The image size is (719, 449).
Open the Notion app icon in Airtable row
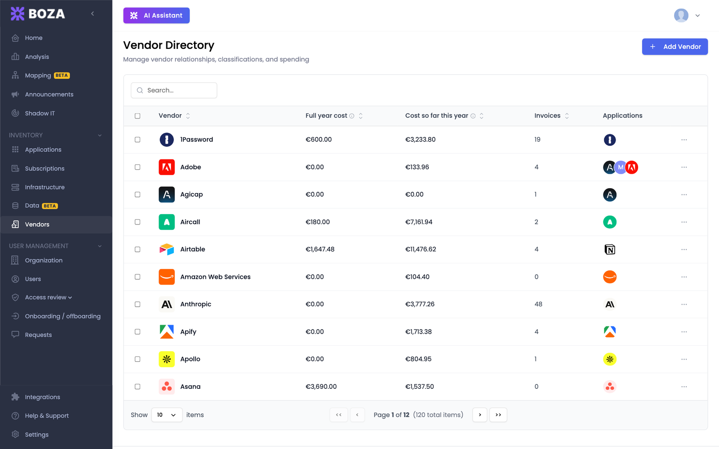[x=610, y=249]
